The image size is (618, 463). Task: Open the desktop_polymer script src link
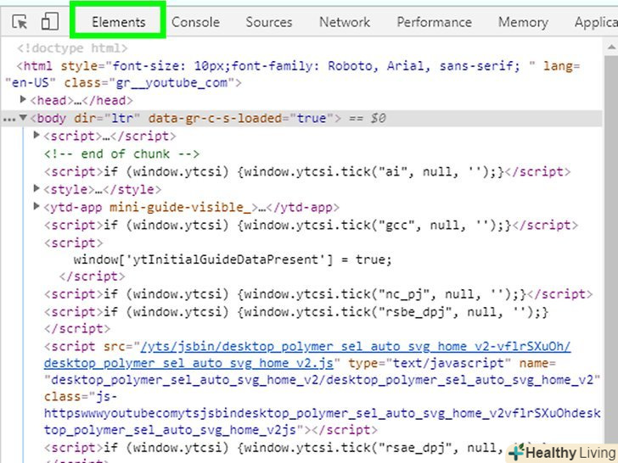coord(355,346)
